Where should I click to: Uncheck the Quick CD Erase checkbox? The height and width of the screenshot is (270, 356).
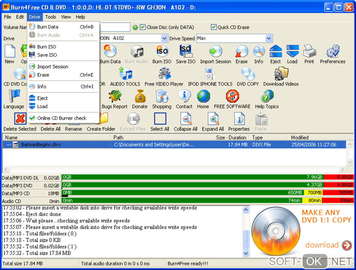point(214,27)
